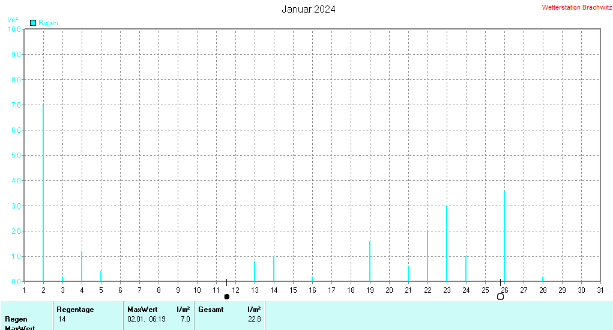Click the MaxWert column header

[x=142, y=309]
